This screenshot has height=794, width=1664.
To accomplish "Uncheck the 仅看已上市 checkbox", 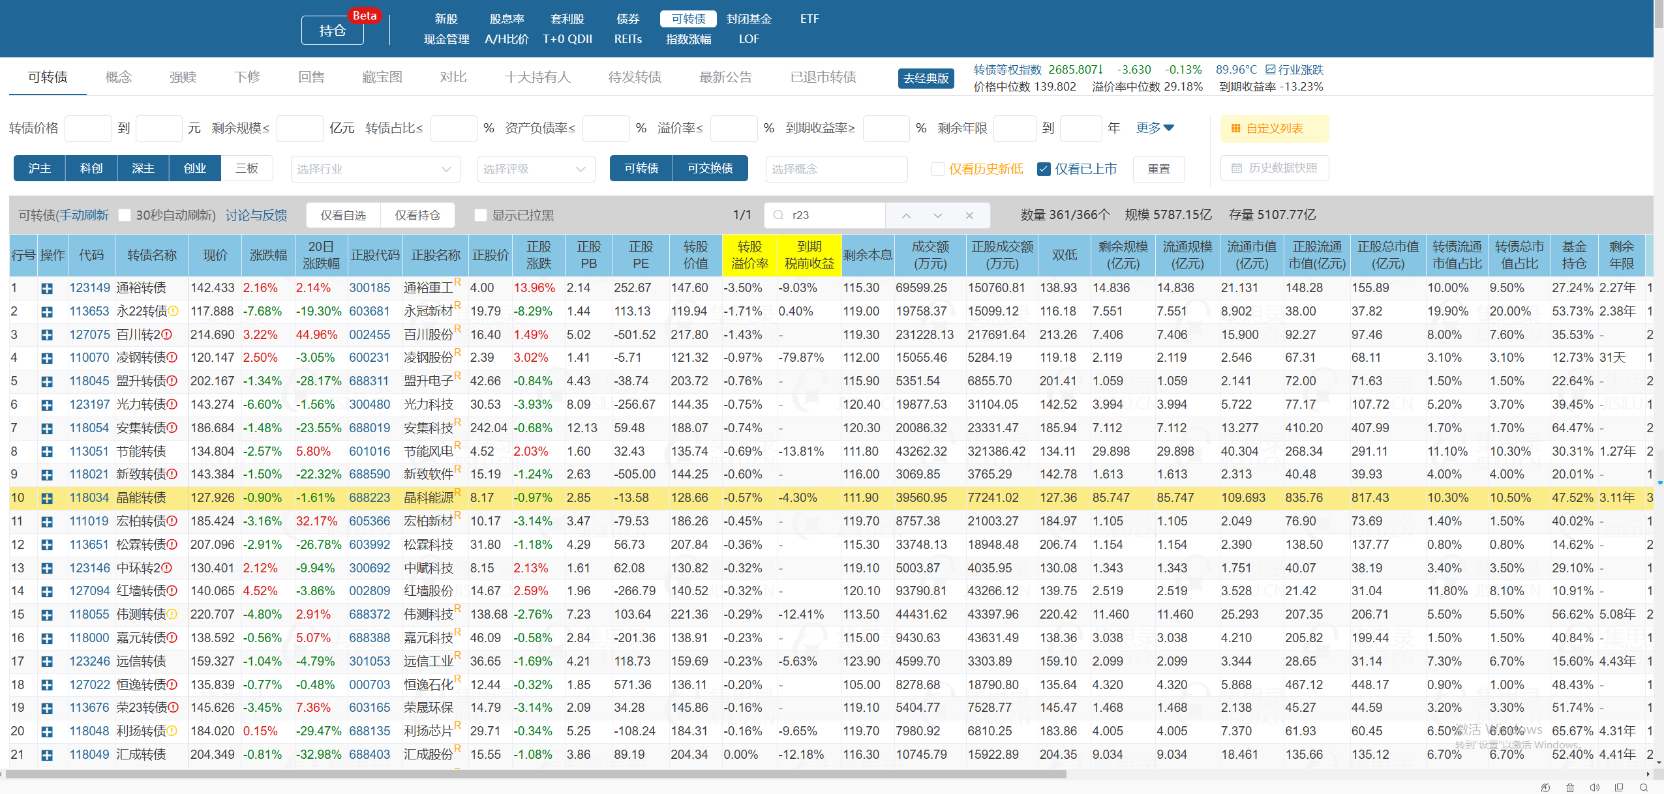I will [x=1044, y=169].
